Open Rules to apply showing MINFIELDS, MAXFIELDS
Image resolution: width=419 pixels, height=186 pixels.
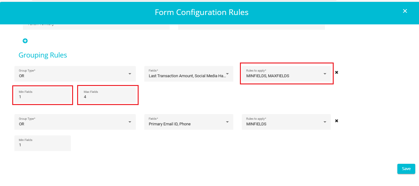point(286,74)
